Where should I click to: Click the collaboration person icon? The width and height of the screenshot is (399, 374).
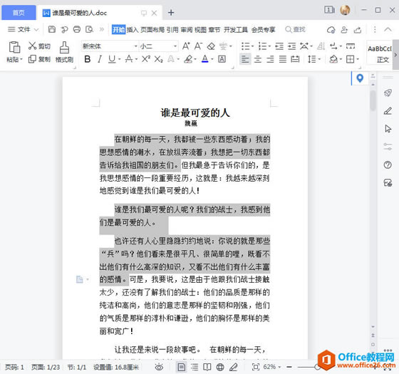(x=344, y=30)
